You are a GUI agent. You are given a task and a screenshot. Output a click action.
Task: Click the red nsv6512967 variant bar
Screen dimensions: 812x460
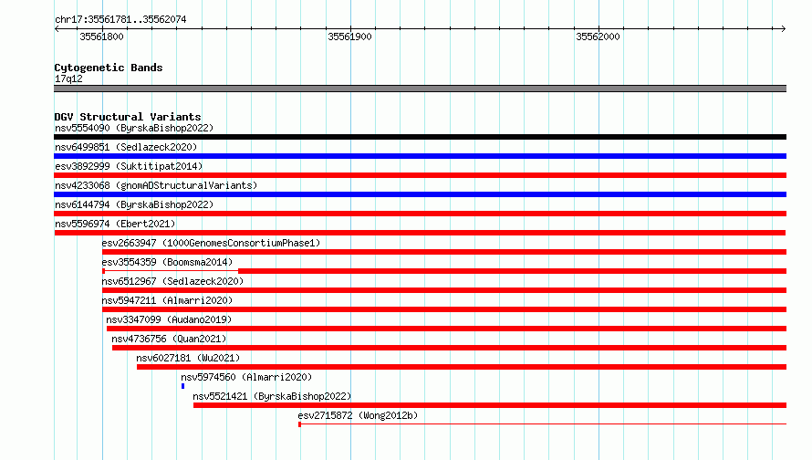[x=444, y=290]
